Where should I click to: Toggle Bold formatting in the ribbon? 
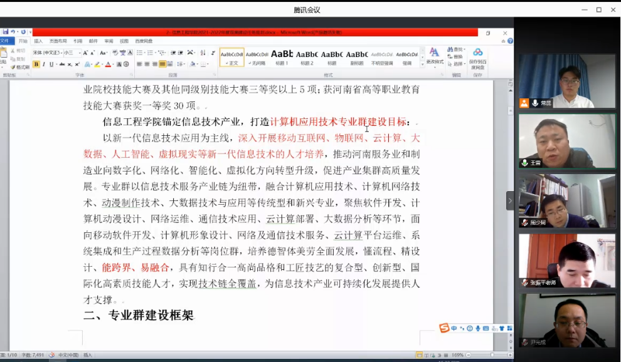36,64
